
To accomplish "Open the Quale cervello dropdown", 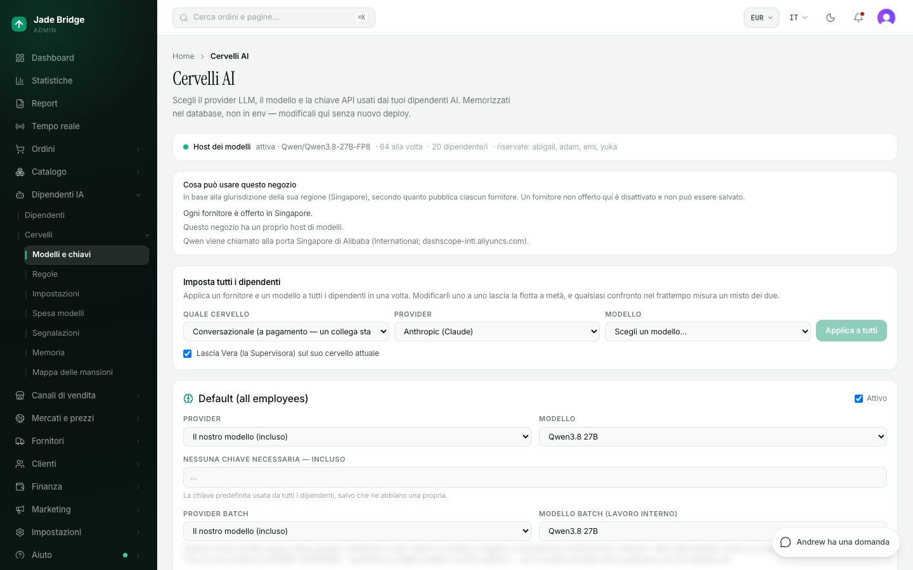I will click(286, 331).
